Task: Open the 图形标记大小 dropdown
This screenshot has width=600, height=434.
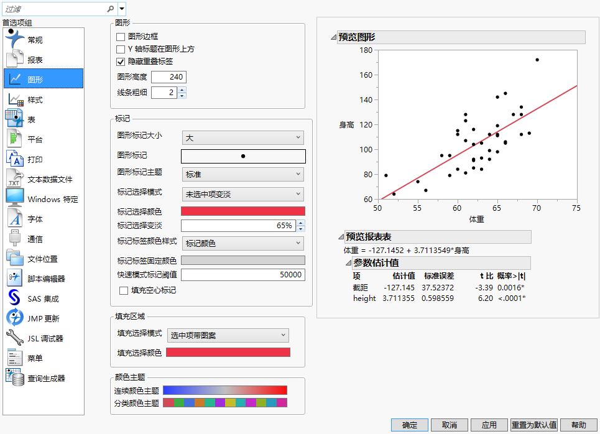Action: click(243, 137)
